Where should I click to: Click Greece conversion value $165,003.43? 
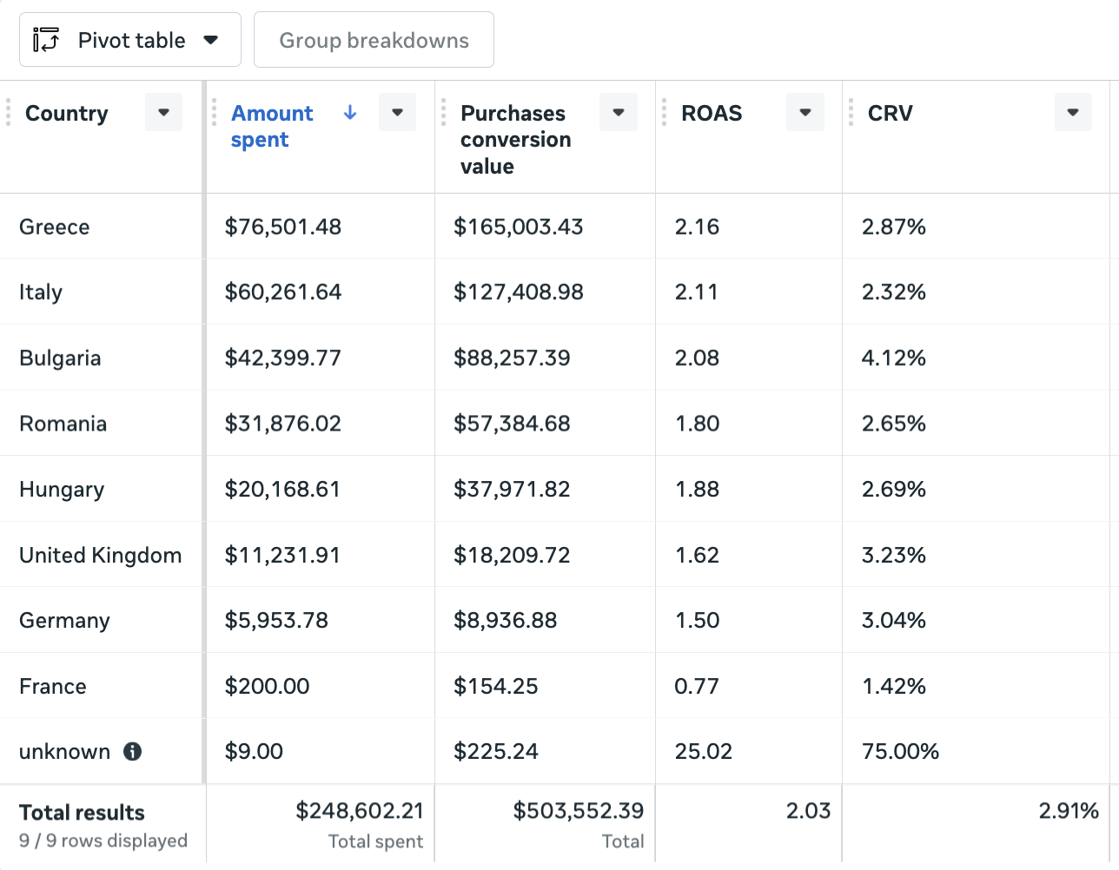click(519, 227)
